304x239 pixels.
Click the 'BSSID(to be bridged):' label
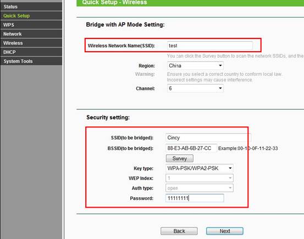coord(130,148)
